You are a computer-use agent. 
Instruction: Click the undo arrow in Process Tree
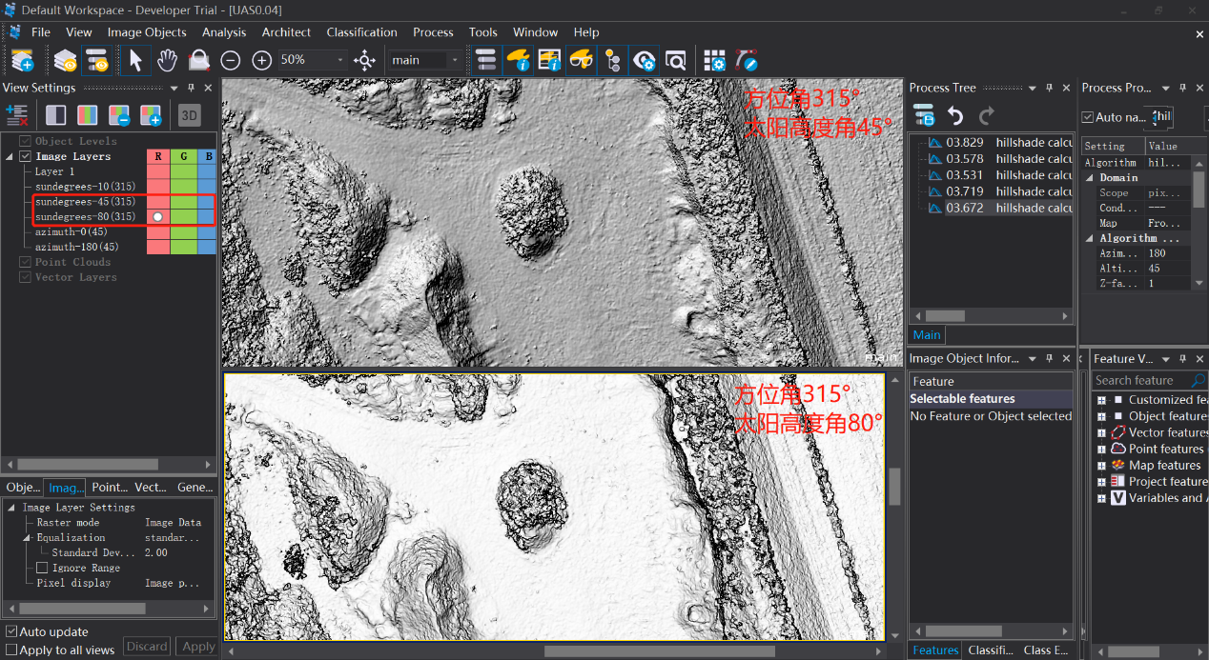(x=955, y=116)
